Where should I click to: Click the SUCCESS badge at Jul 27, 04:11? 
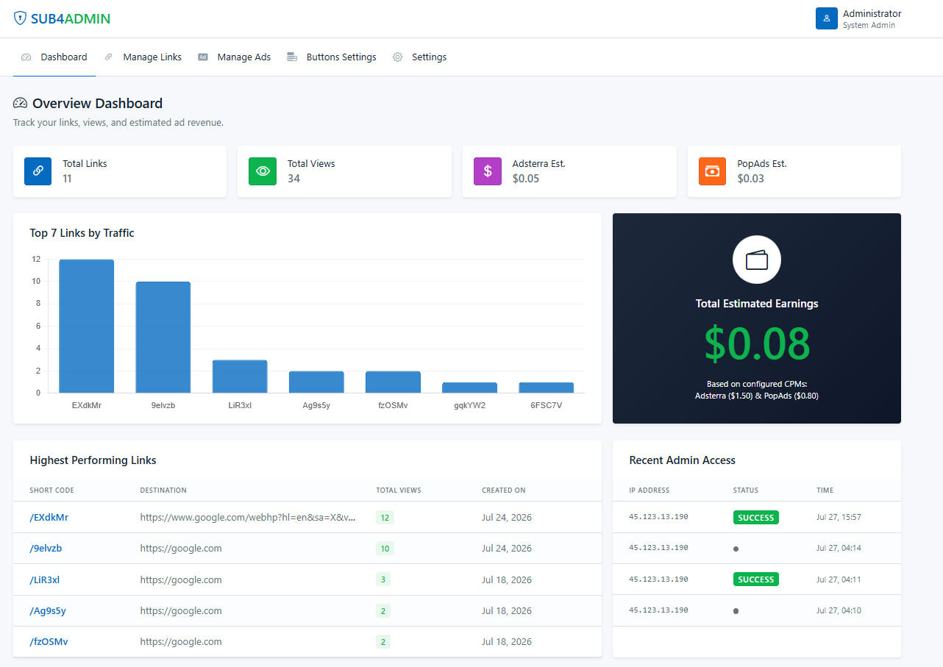(x=756, y=579)
